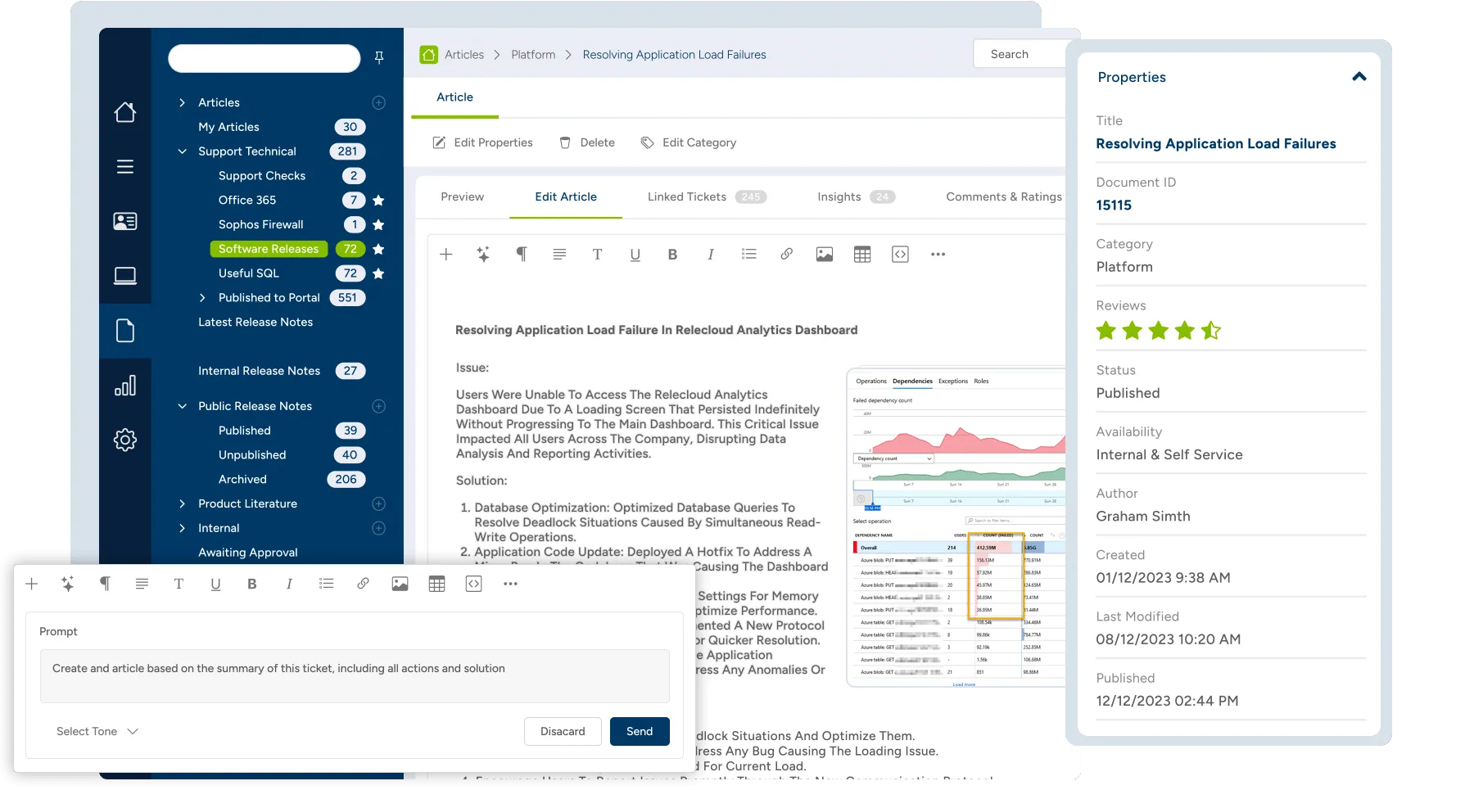Viewport: 1474px width, 790px height.
Task: Pin the sidebar with the pin icon
Action: [x=379, y=57]
